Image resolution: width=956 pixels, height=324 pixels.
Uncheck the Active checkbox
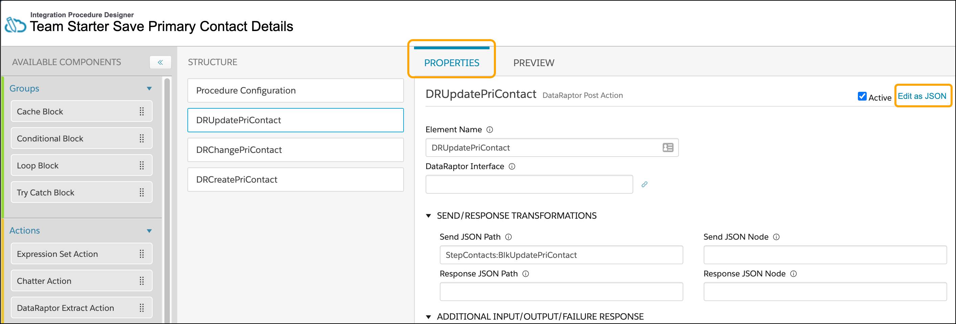click(x=862, y=96)
